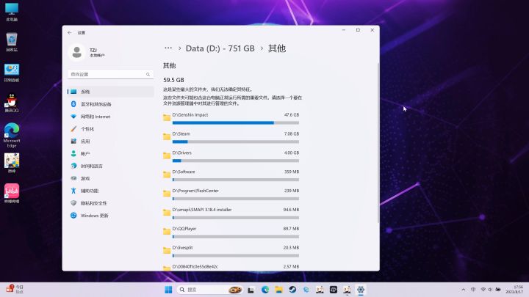529x297 pixels.
Task: Open Time and language settings
Action: (x=110, y=166)
